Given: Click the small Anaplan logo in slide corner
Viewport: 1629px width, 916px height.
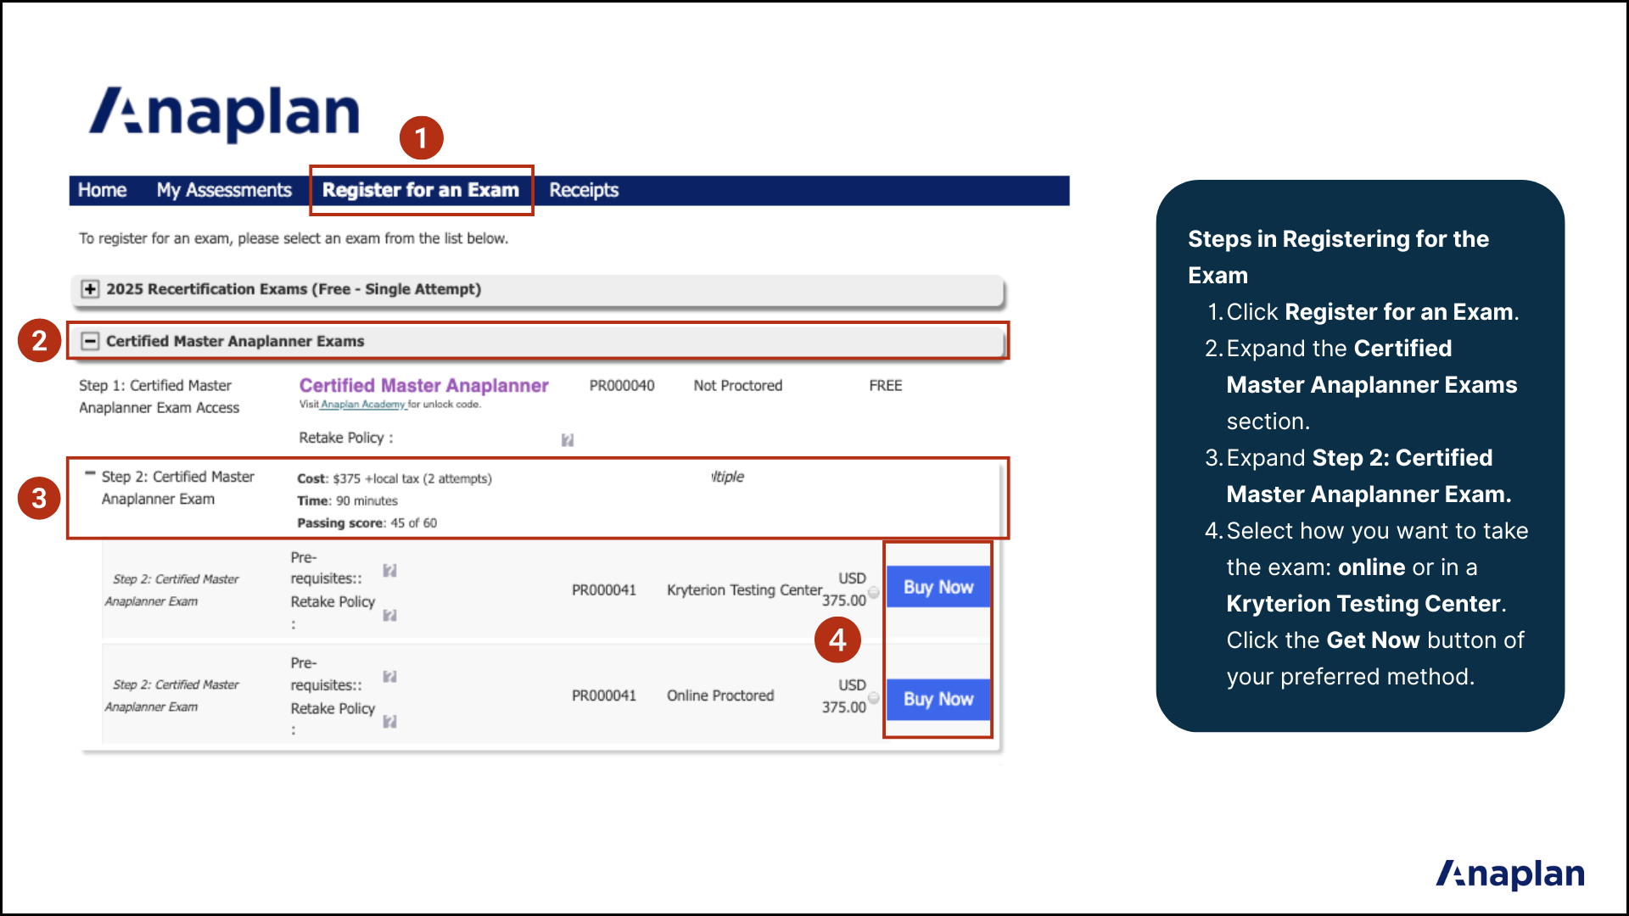Looking at the screenshot, I should [x=1510, y=874].
